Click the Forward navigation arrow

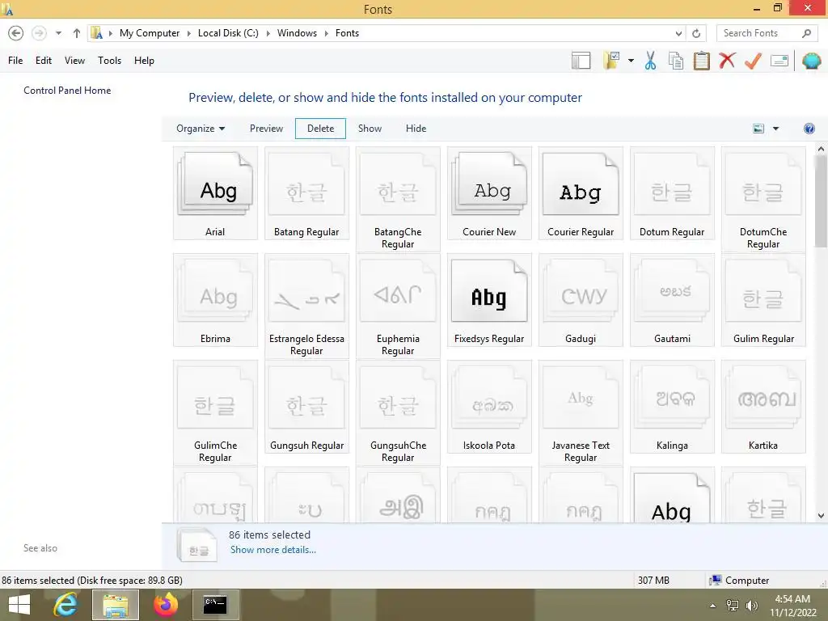(39, 33)
